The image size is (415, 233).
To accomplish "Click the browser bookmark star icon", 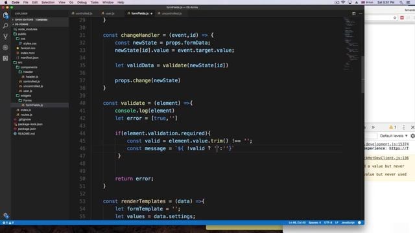I will (395, 17).
